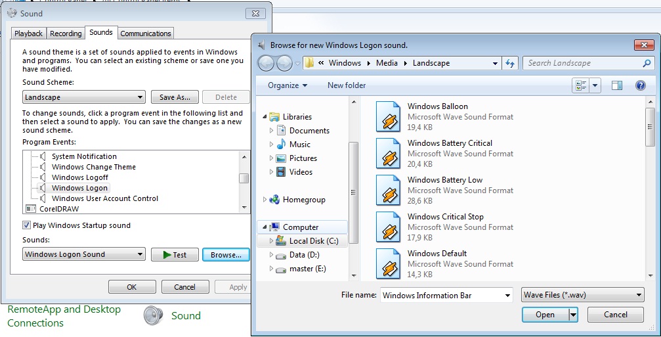Screen dimensions: 661x337
Task: Show the preview pane icon
Action: tap(617, 85)
